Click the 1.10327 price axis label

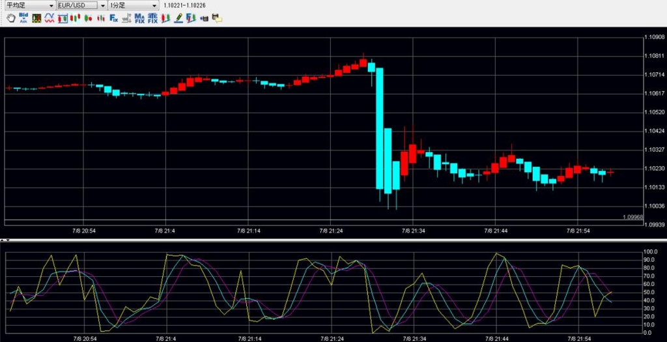(x=655, y=150)
